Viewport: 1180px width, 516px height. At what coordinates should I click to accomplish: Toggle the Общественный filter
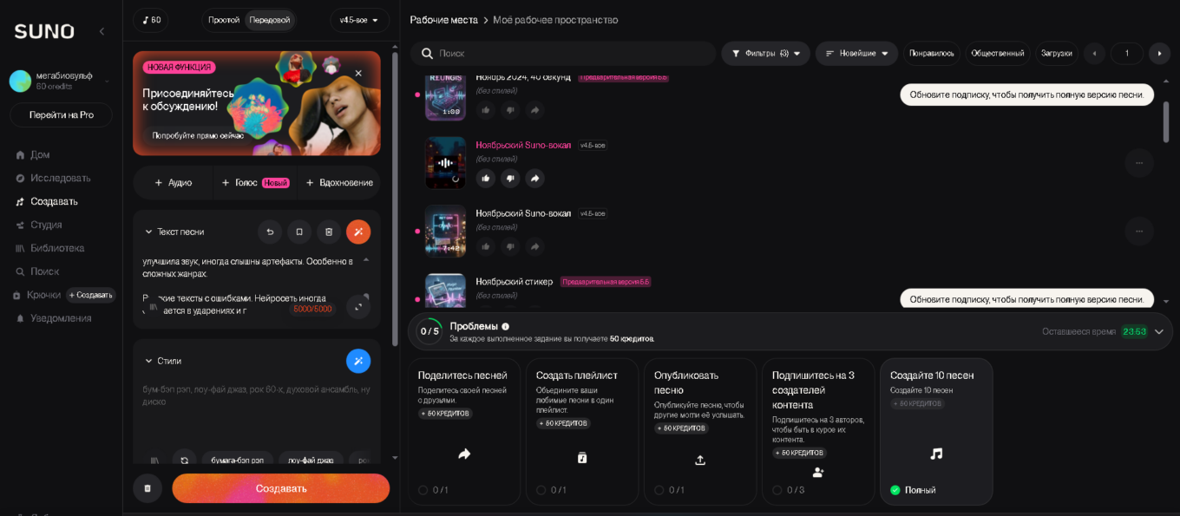pyautogui.click(x=998, y=53)
